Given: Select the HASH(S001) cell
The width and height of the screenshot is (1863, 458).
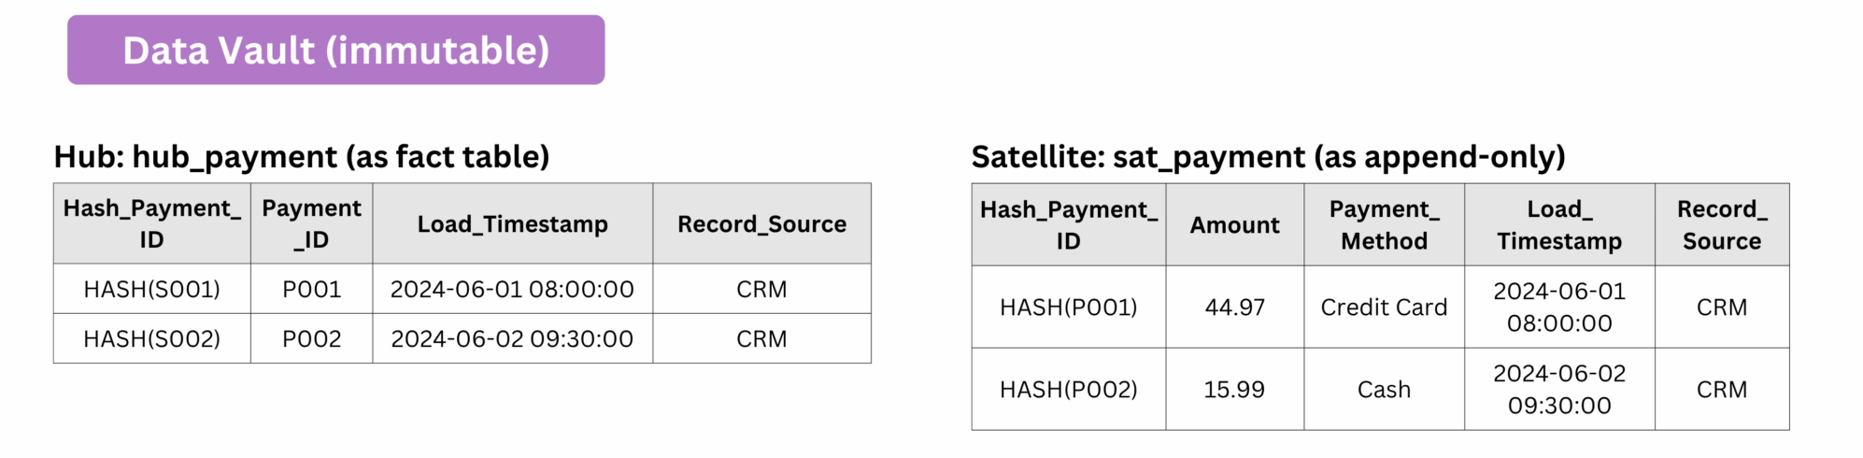Looking at the screenshot, I should coord(152,289).
